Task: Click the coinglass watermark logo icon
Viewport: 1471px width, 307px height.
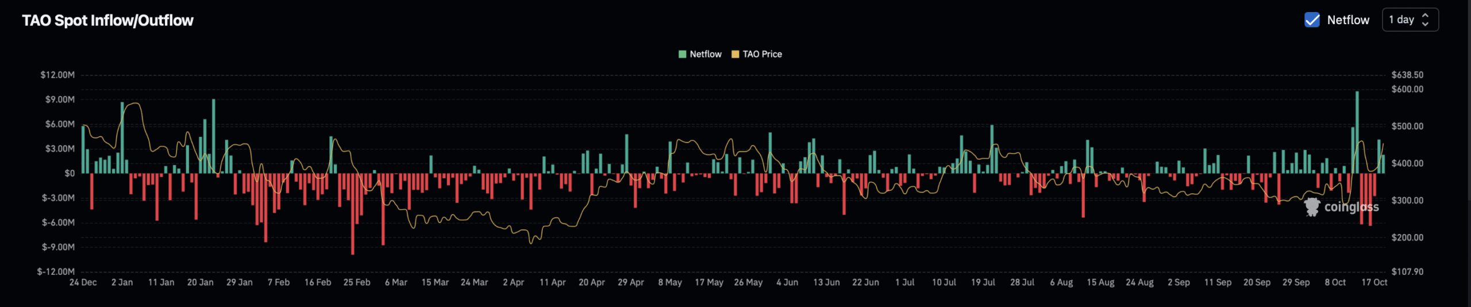Action: coord(1312,207)
